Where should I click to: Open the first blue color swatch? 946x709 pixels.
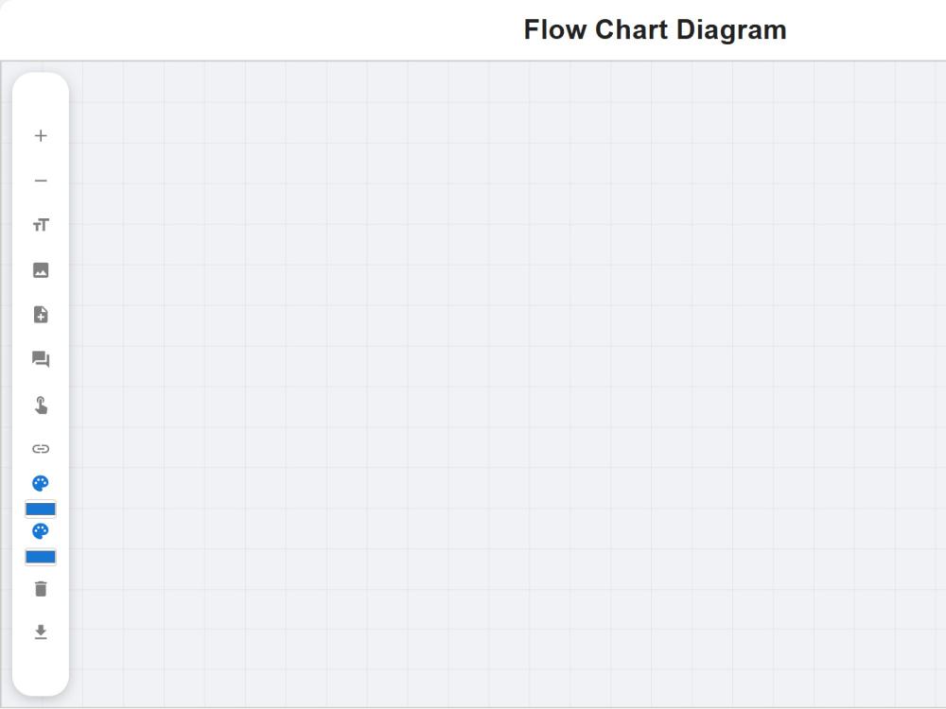[x=41, y=510]
